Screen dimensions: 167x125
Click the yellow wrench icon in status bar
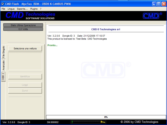point(103,122)
